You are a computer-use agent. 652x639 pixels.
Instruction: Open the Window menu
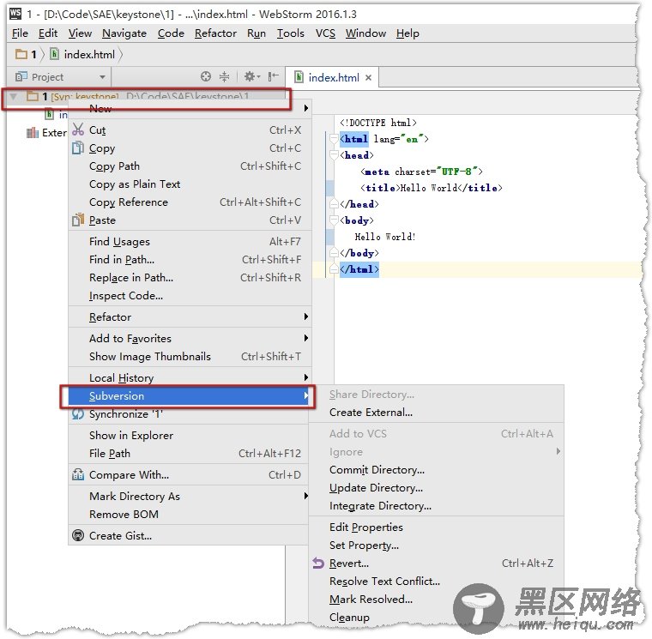pos(365,33)
